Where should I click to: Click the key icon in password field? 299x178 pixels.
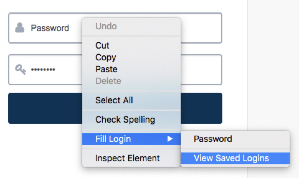[x=21, y=69]
